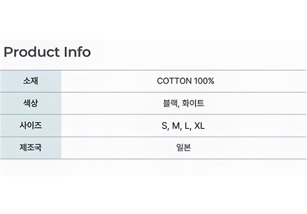Screen dimensions: 307x214
Task: Select the 화이트 color value
Action: pyautogui.click(x=193, y=103)
